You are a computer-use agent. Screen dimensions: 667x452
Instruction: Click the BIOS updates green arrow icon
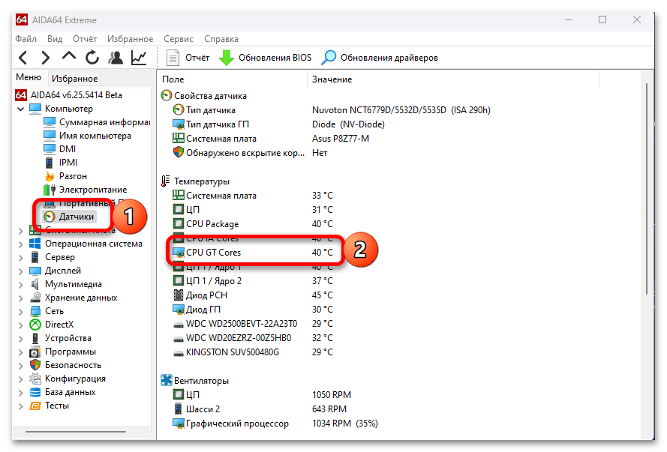click(x=226, y=58)
